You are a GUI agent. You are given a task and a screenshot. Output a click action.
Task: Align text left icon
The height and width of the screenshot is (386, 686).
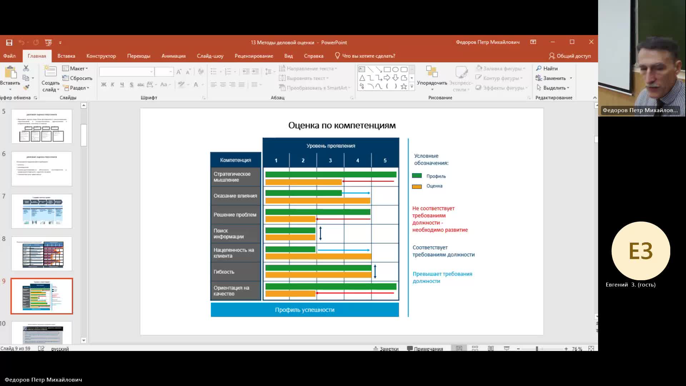214,85
